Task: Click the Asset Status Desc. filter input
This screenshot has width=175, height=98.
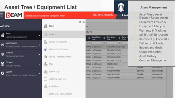Action: coord(97,43)
